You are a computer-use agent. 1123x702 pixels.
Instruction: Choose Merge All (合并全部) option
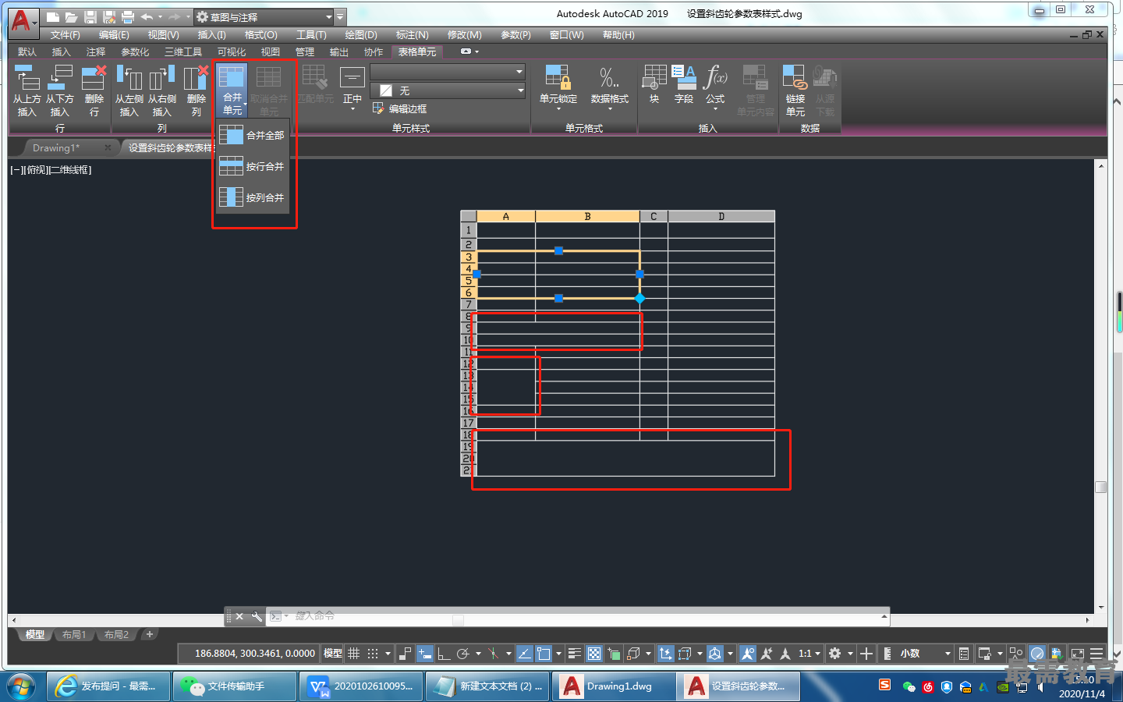[252, 135]
